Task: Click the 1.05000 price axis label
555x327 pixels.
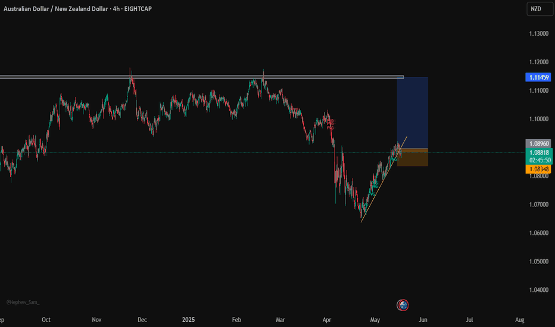Action: pos(539,261)
